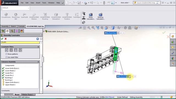This screenshot has height=99, width=176.
Task: Open the Tools menu
Action: (x=44, y=3)
